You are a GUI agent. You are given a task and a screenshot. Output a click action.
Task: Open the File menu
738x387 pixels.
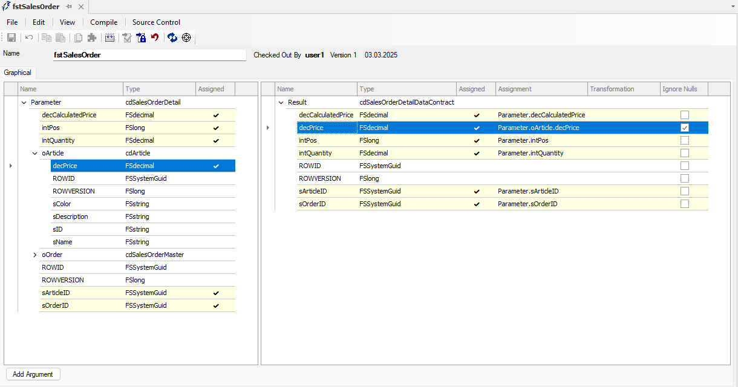pos(12,22)
